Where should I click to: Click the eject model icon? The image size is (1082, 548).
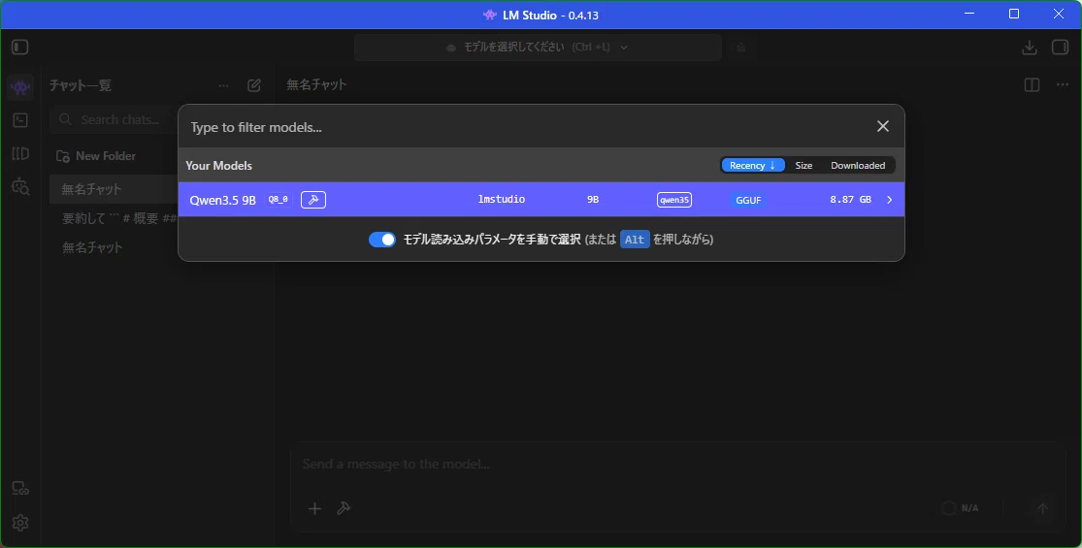click(740, 48)
